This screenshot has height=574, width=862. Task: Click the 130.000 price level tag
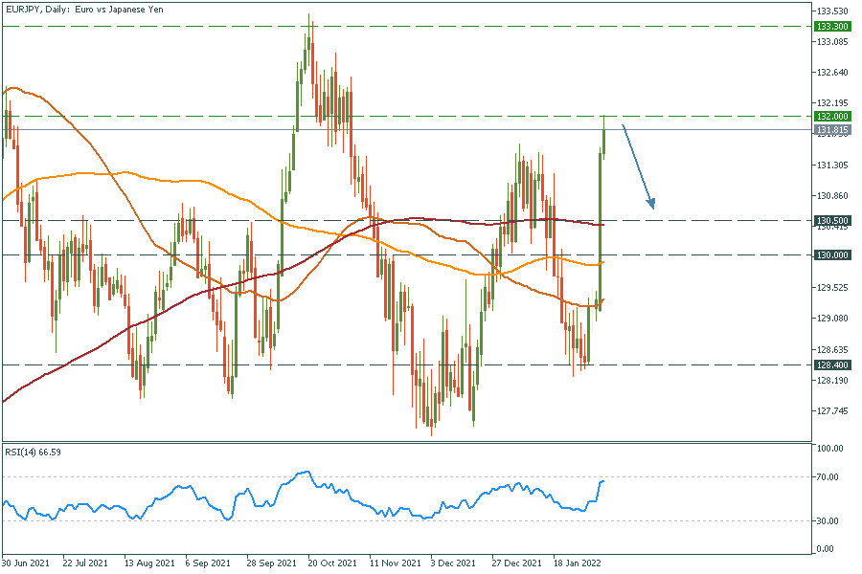point(831,254)
